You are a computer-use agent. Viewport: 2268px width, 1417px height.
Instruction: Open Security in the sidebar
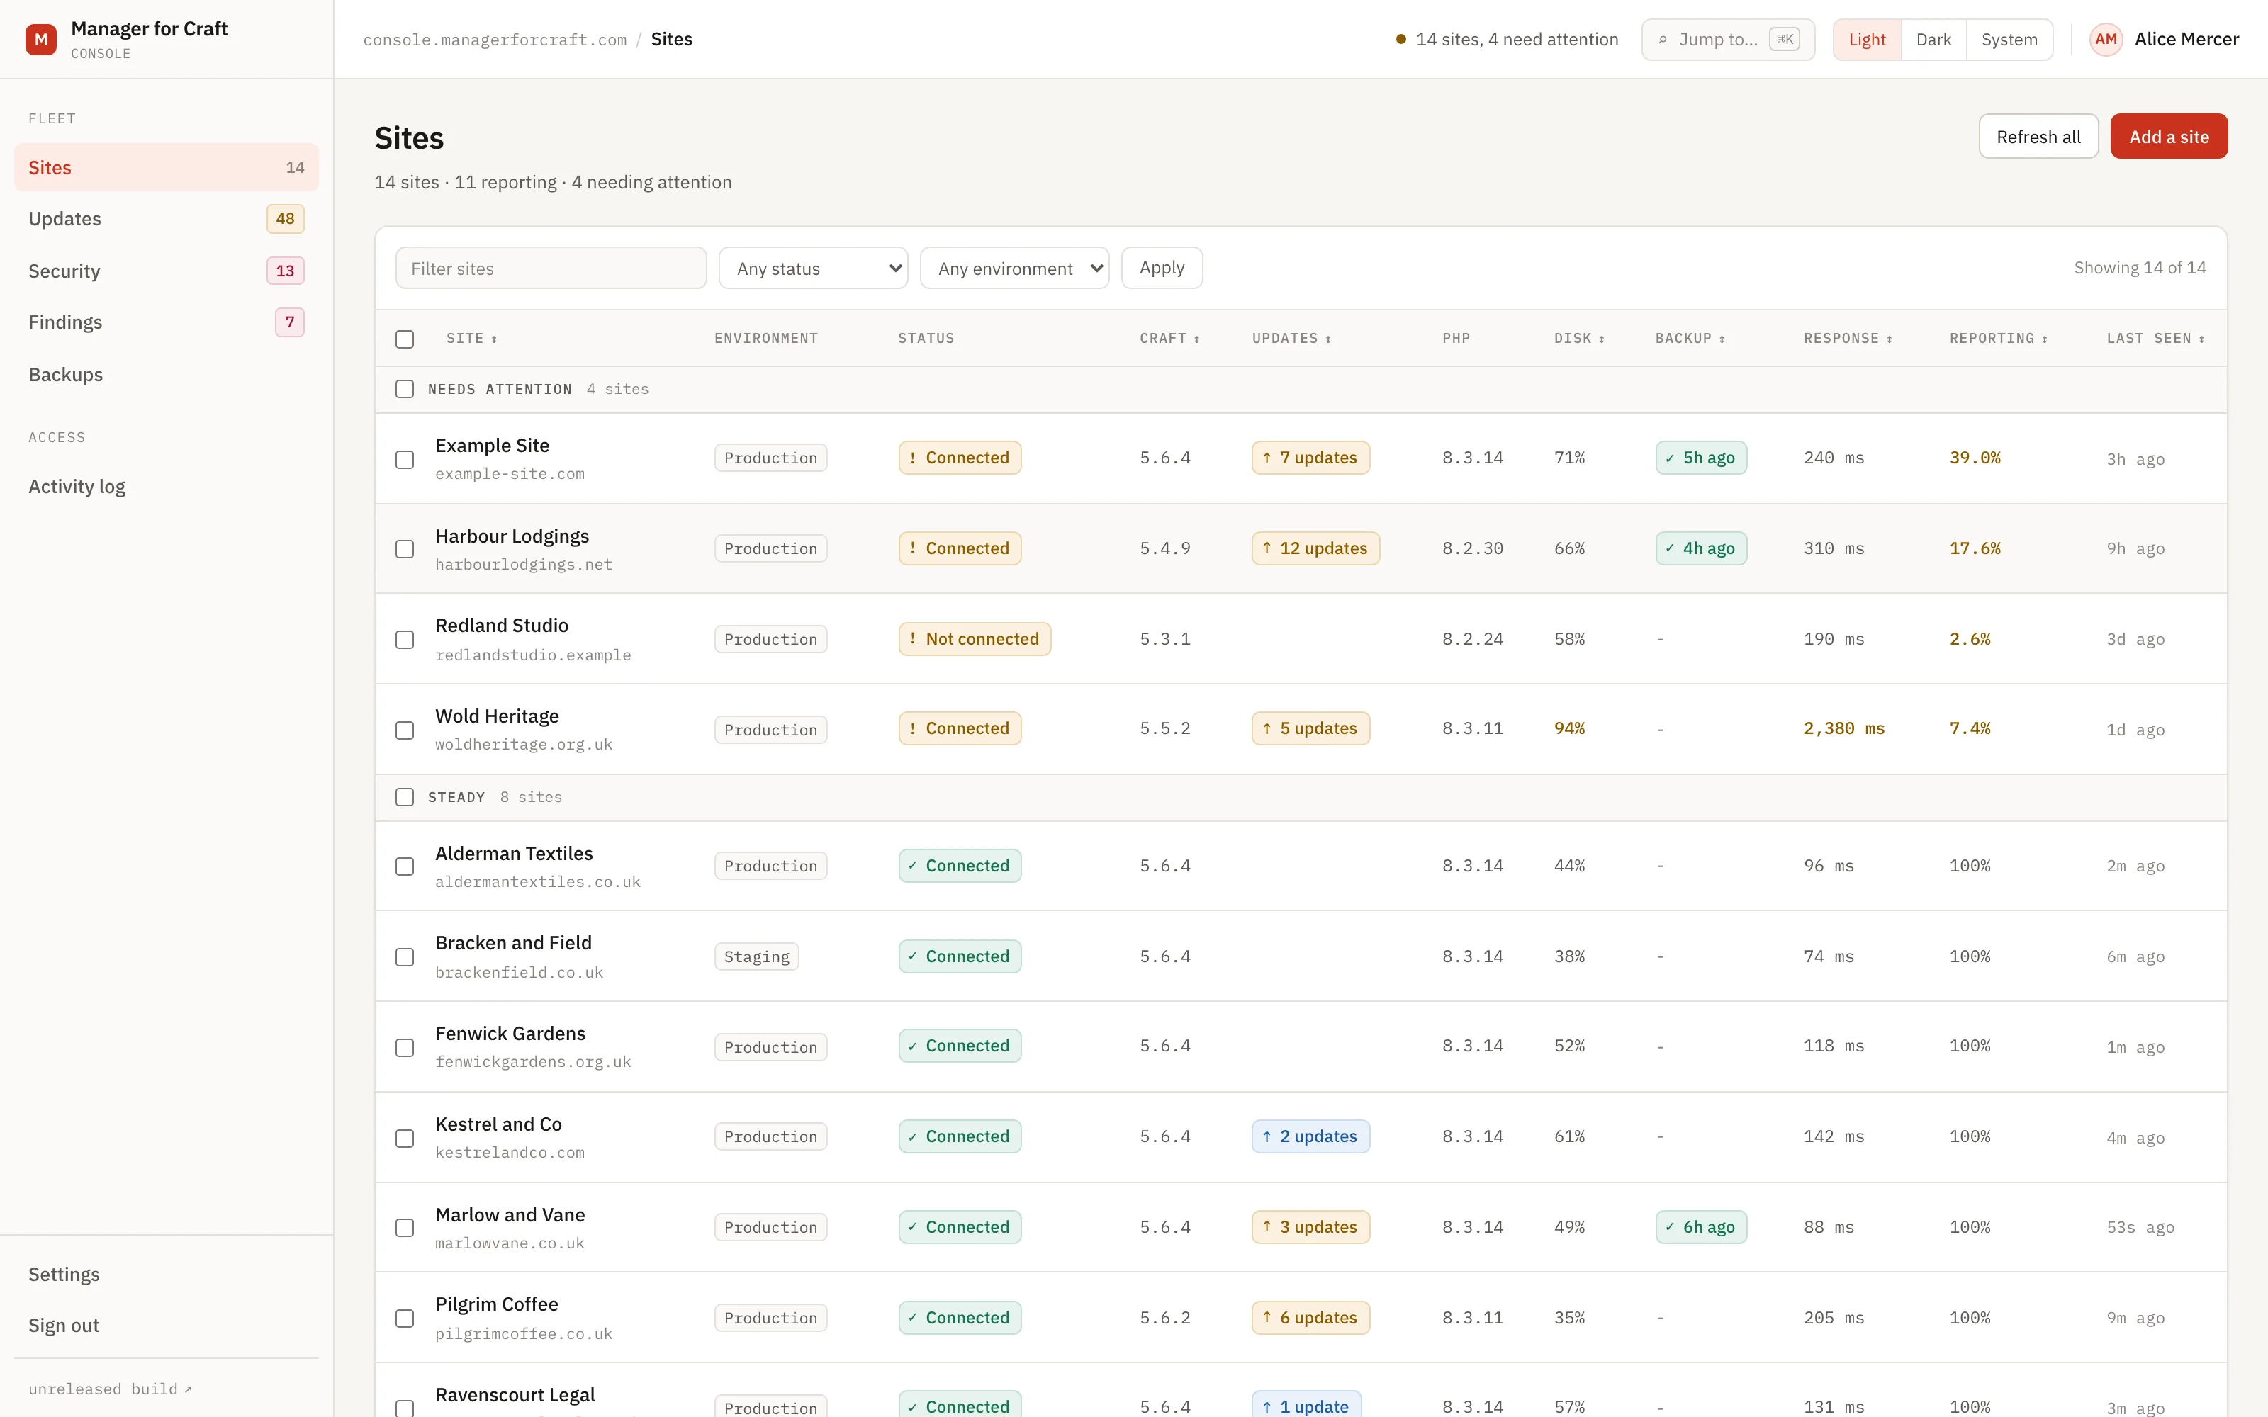pyautogui.click(x=166, y=271)
